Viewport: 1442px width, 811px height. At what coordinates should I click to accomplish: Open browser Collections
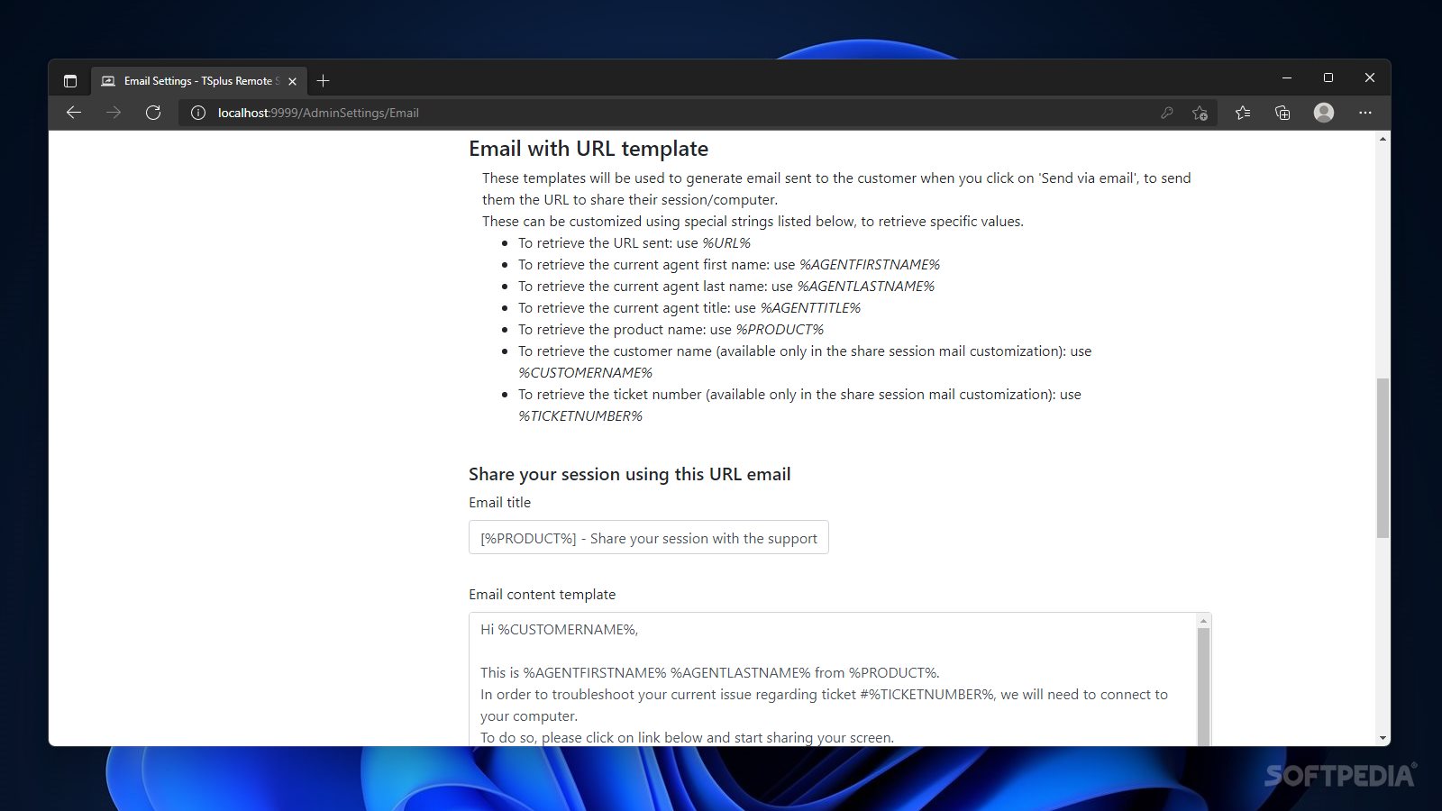tap(1282, 113)
